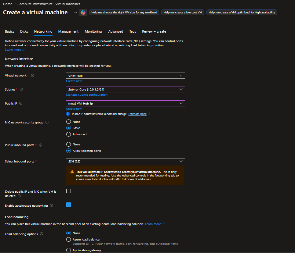Image resolution: width=295 pixels, height=253 pixels.
Task: Open the Copilot icon beside page title
Action: pos(83,12)
